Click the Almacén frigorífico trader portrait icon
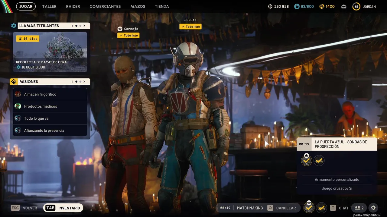This screenshot has height=217, width=387. 18,94
